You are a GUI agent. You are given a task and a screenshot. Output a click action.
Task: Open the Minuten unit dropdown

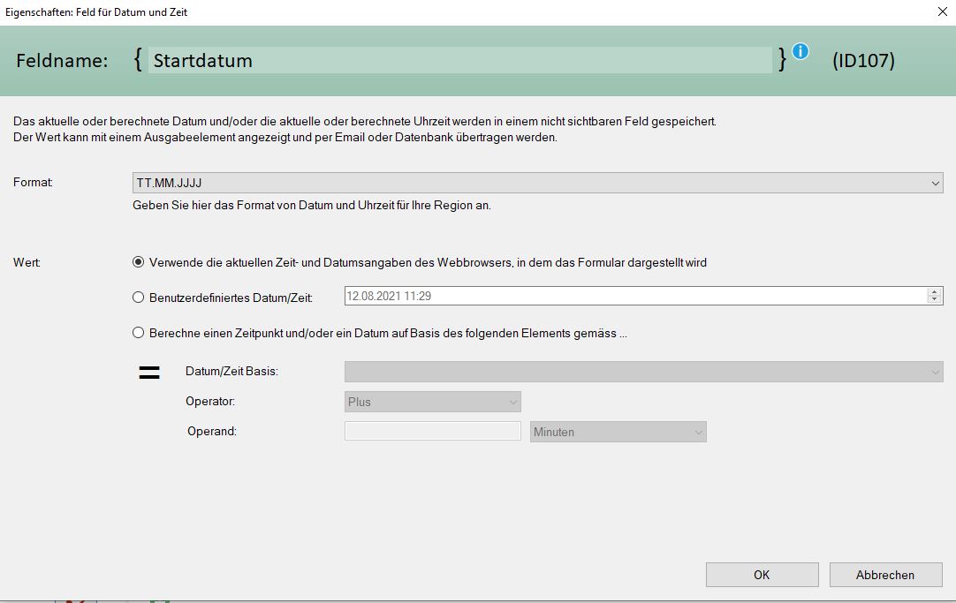point(618,432)
